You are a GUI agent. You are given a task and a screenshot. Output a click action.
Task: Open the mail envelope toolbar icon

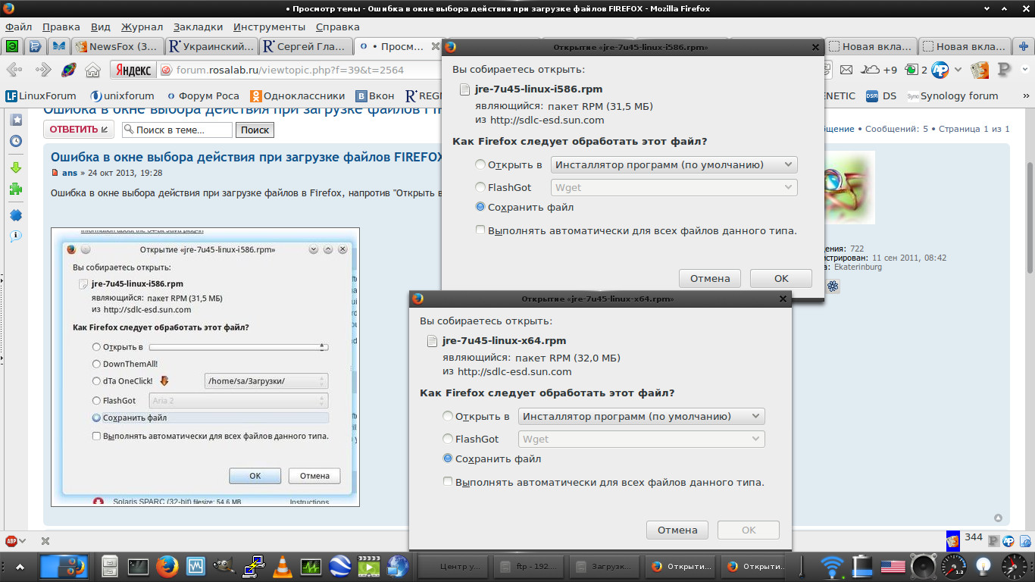pyautogui.click(x=846, y=70)
